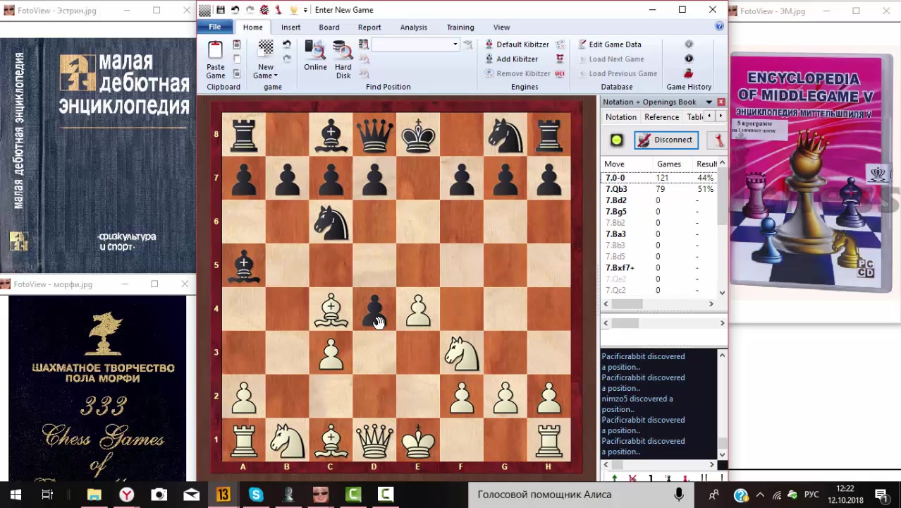Click the Add Kibitzer icon
The height and width of the screenshot is (508, 901).
(489, 59)
